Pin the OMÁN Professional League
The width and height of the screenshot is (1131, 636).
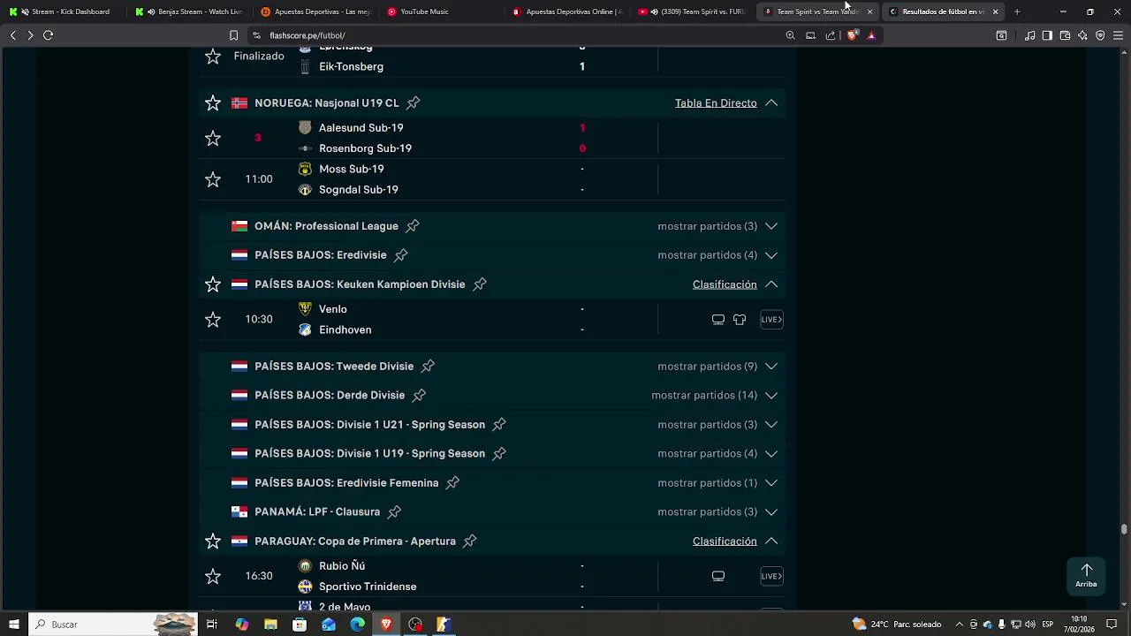point(412,226)
